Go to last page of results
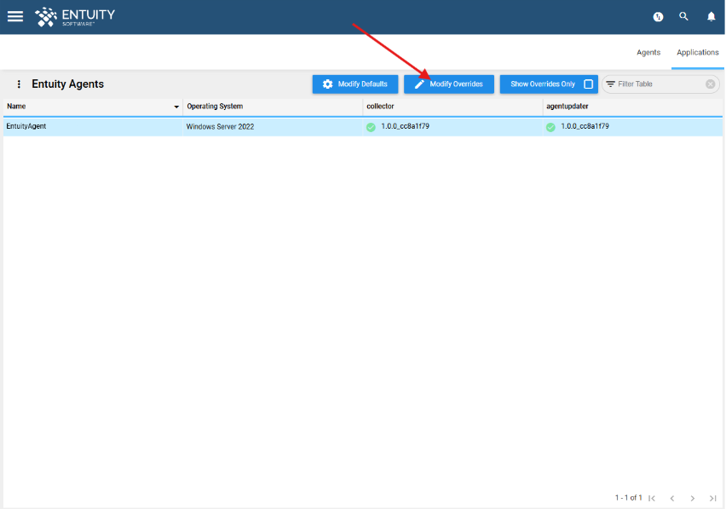The width and height of the screenshot is (726, 509). [713, 499]
